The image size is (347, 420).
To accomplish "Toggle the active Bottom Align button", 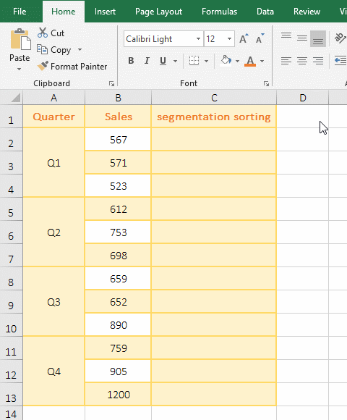I will [318, 39].
